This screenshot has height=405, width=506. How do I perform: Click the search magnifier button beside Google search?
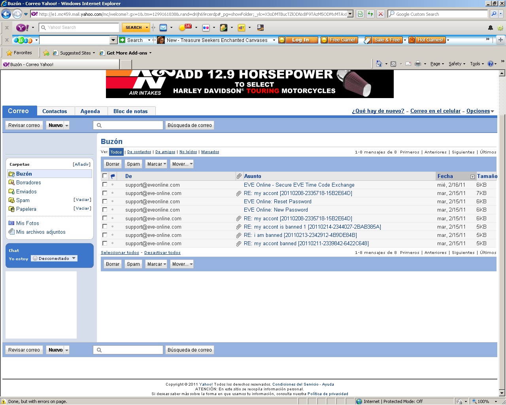(494, 14)
